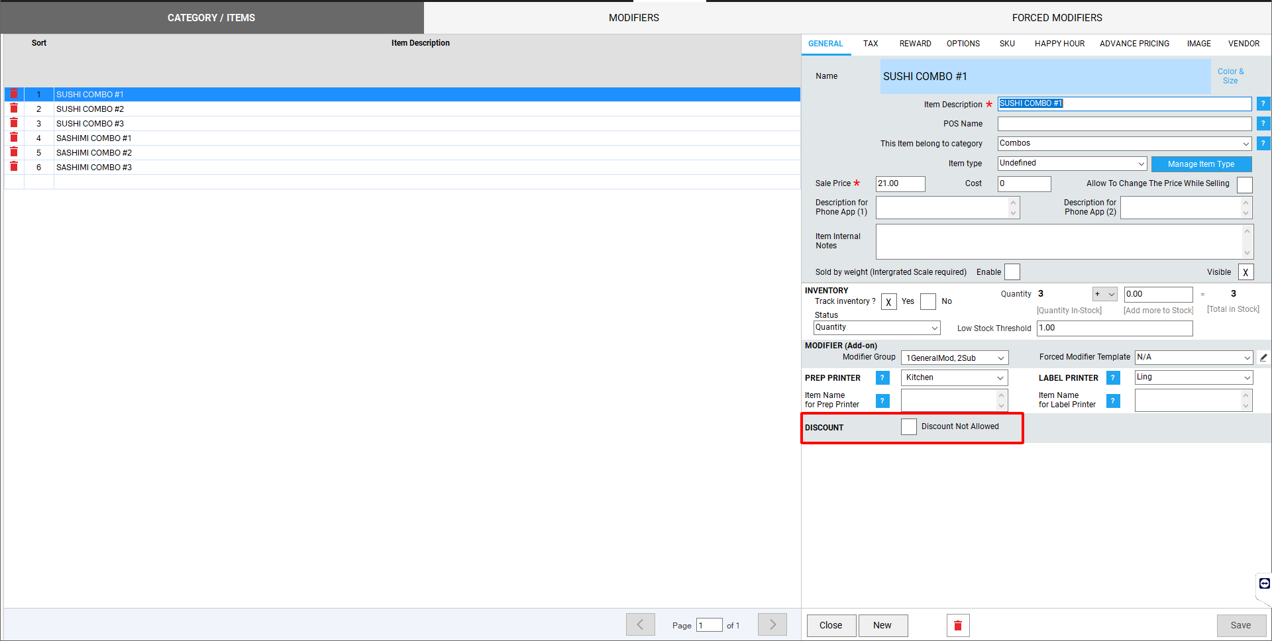Click trash icon beside SASHIMI COMBO #1
Viewport: 1272px width, 641px height.
(13, 138)
